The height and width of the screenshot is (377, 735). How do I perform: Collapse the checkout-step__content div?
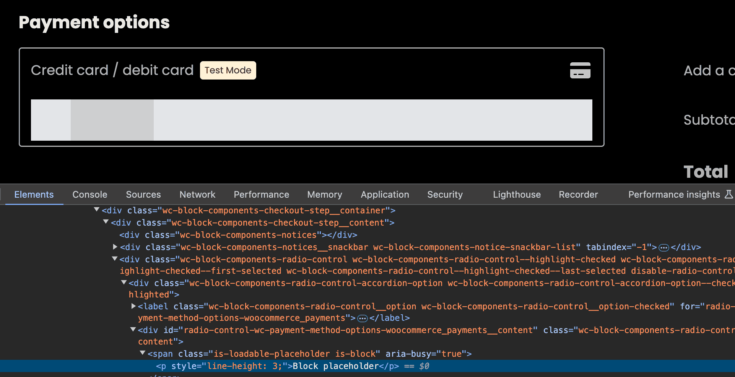click(106, 222)
